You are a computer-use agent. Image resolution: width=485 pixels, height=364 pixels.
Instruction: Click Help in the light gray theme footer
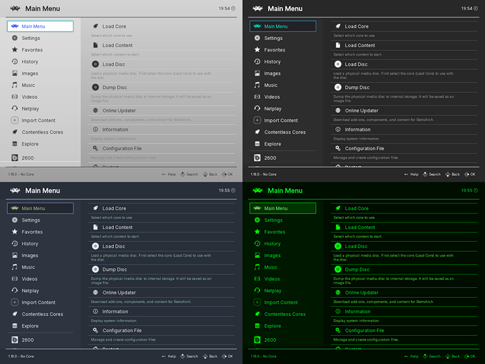click(169, 174)
